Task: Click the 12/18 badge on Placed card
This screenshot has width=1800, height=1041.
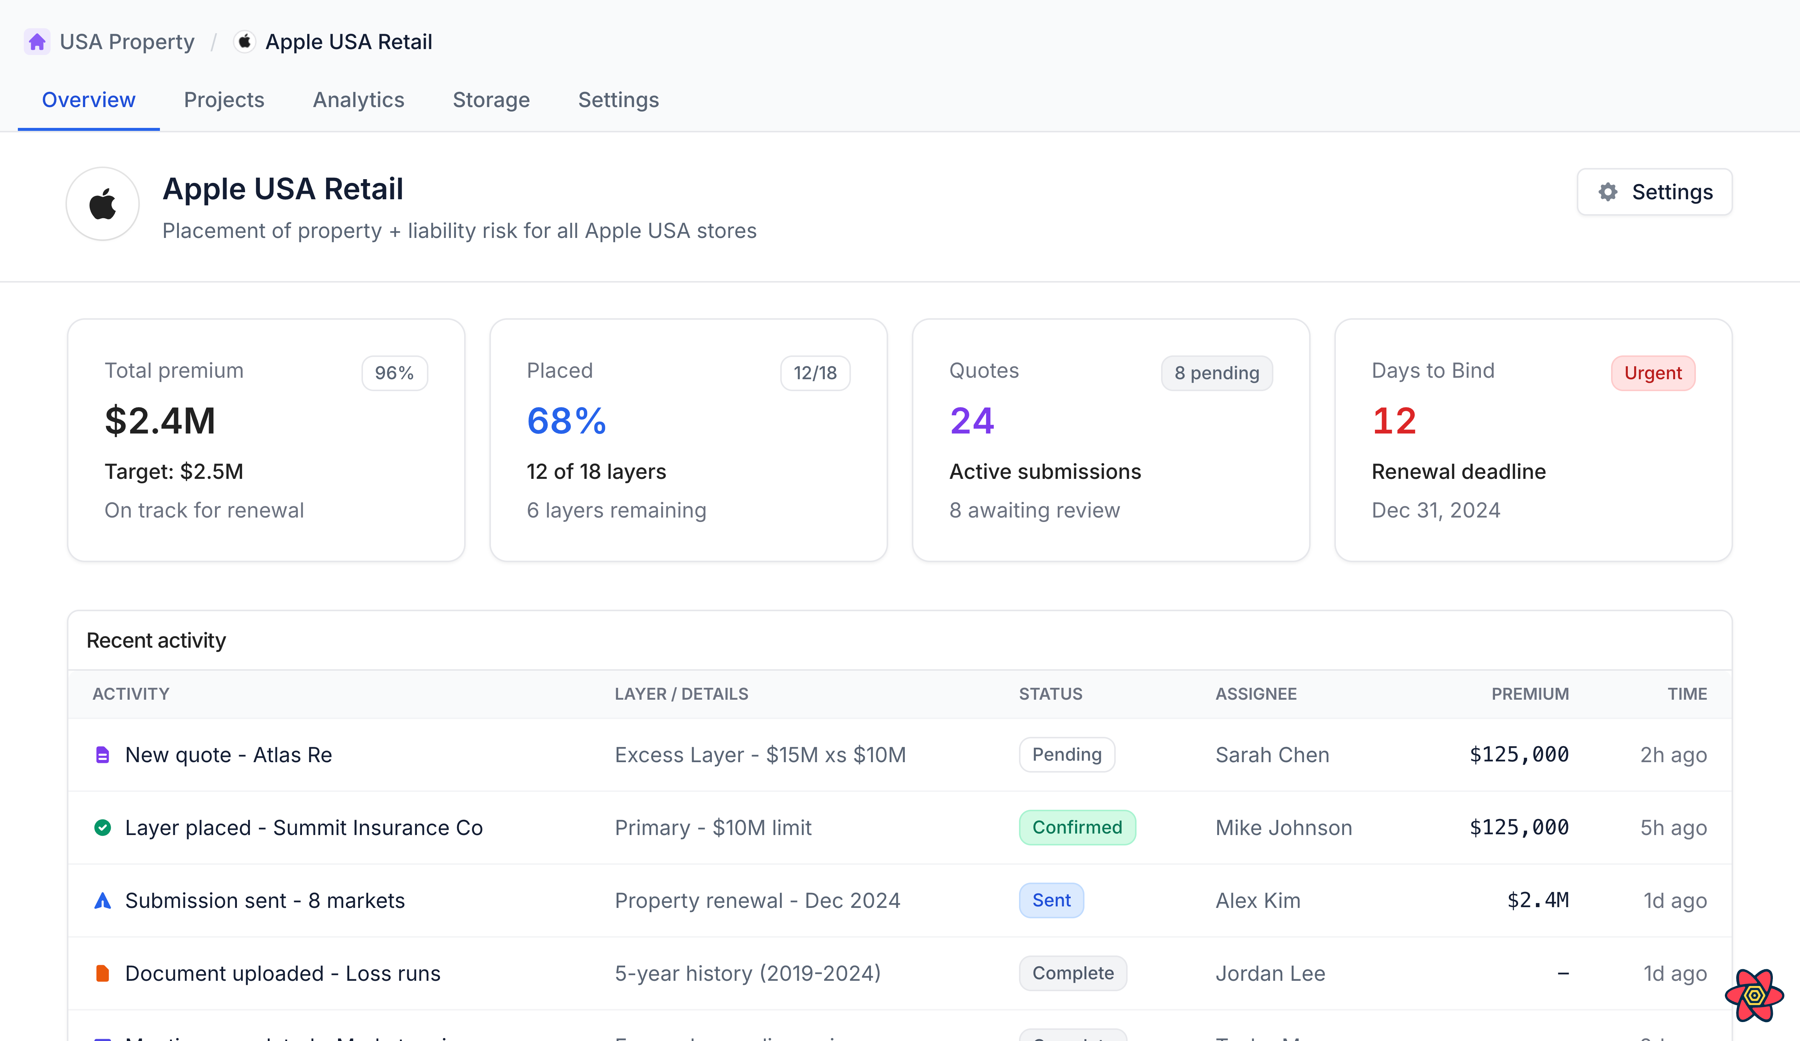Action: [815, 373]
